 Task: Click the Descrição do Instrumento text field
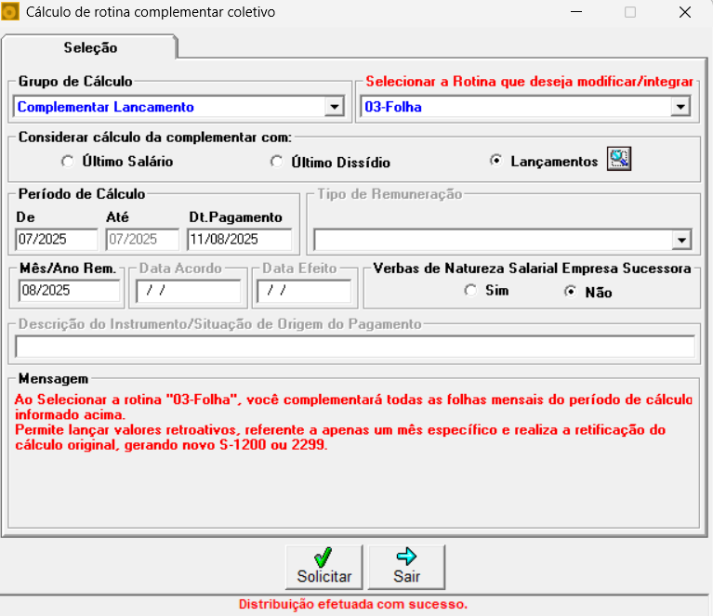[355, 347]
